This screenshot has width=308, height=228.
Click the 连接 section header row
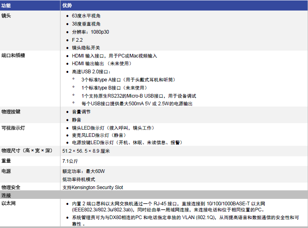click(6, 195)
